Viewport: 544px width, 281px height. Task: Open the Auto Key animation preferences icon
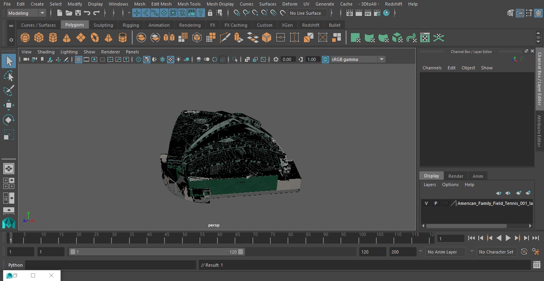(536, 252)
